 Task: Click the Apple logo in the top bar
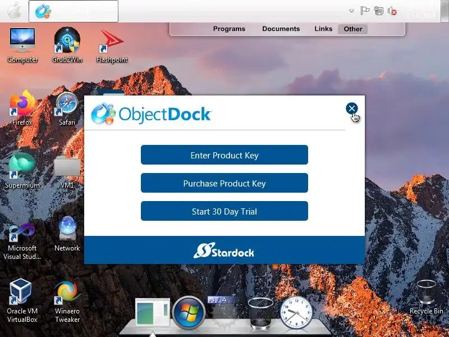pos(14,11)
